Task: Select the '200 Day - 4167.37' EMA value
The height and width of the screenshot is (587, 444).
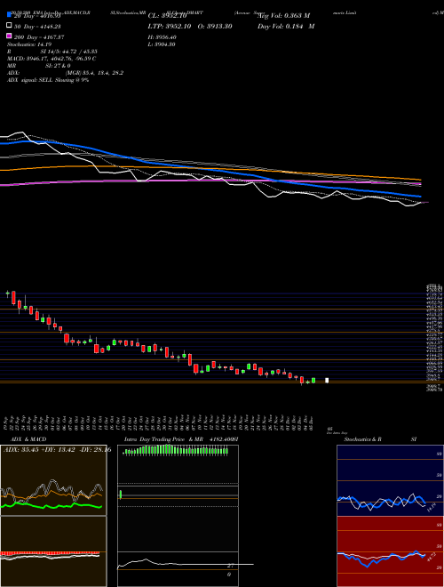Action: coord(39,37)
